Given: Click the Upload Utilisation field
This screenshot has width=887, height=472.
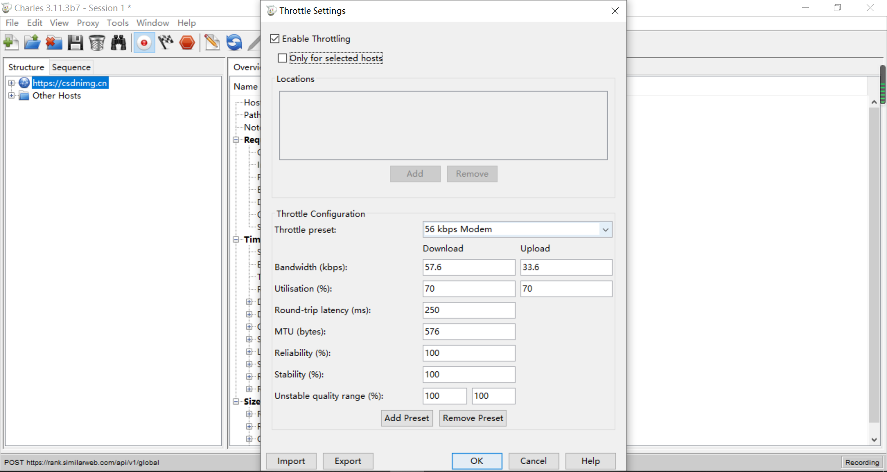Looking at the screenshot, I should tap(566, 289).
